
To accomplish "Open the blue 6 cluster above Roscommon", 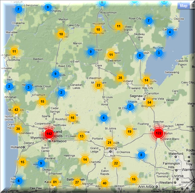I will click(102, 2).
